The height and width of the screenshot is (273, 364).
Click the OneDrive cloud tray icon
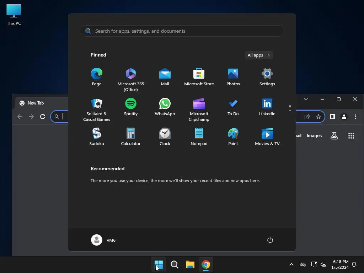point(303,264)
